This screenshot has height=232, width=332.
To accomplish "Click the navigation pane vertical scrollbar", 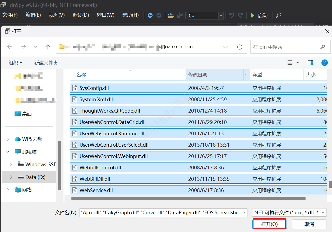I will click(x=60, y=165).
